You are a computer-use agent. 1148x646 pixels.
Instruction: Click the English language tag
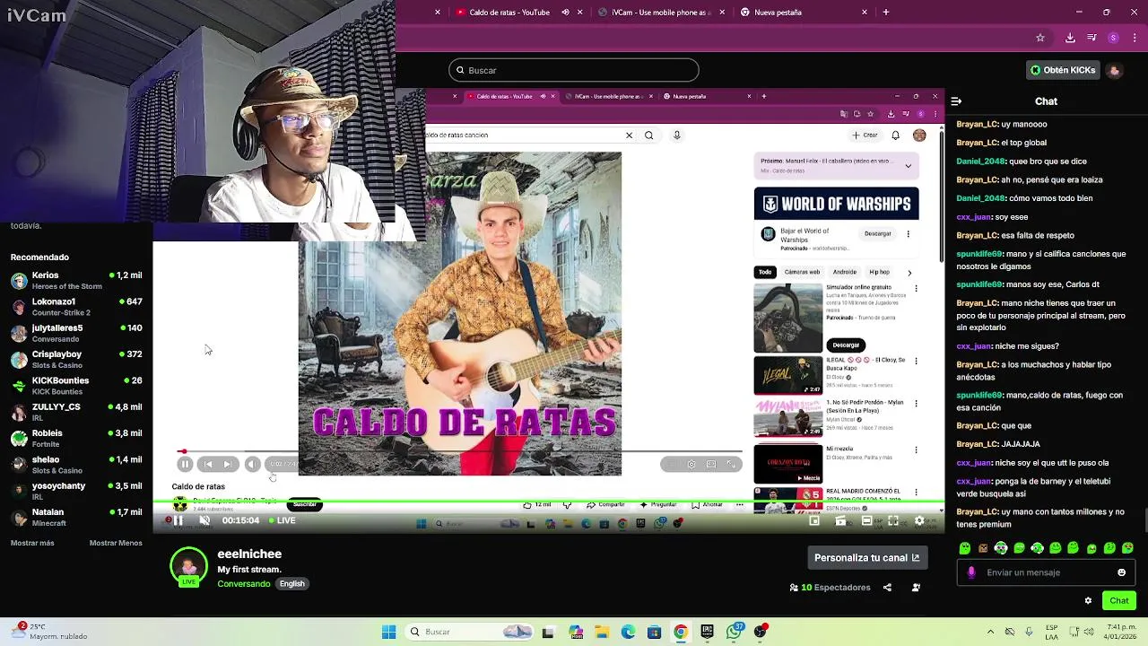[292, 584]
